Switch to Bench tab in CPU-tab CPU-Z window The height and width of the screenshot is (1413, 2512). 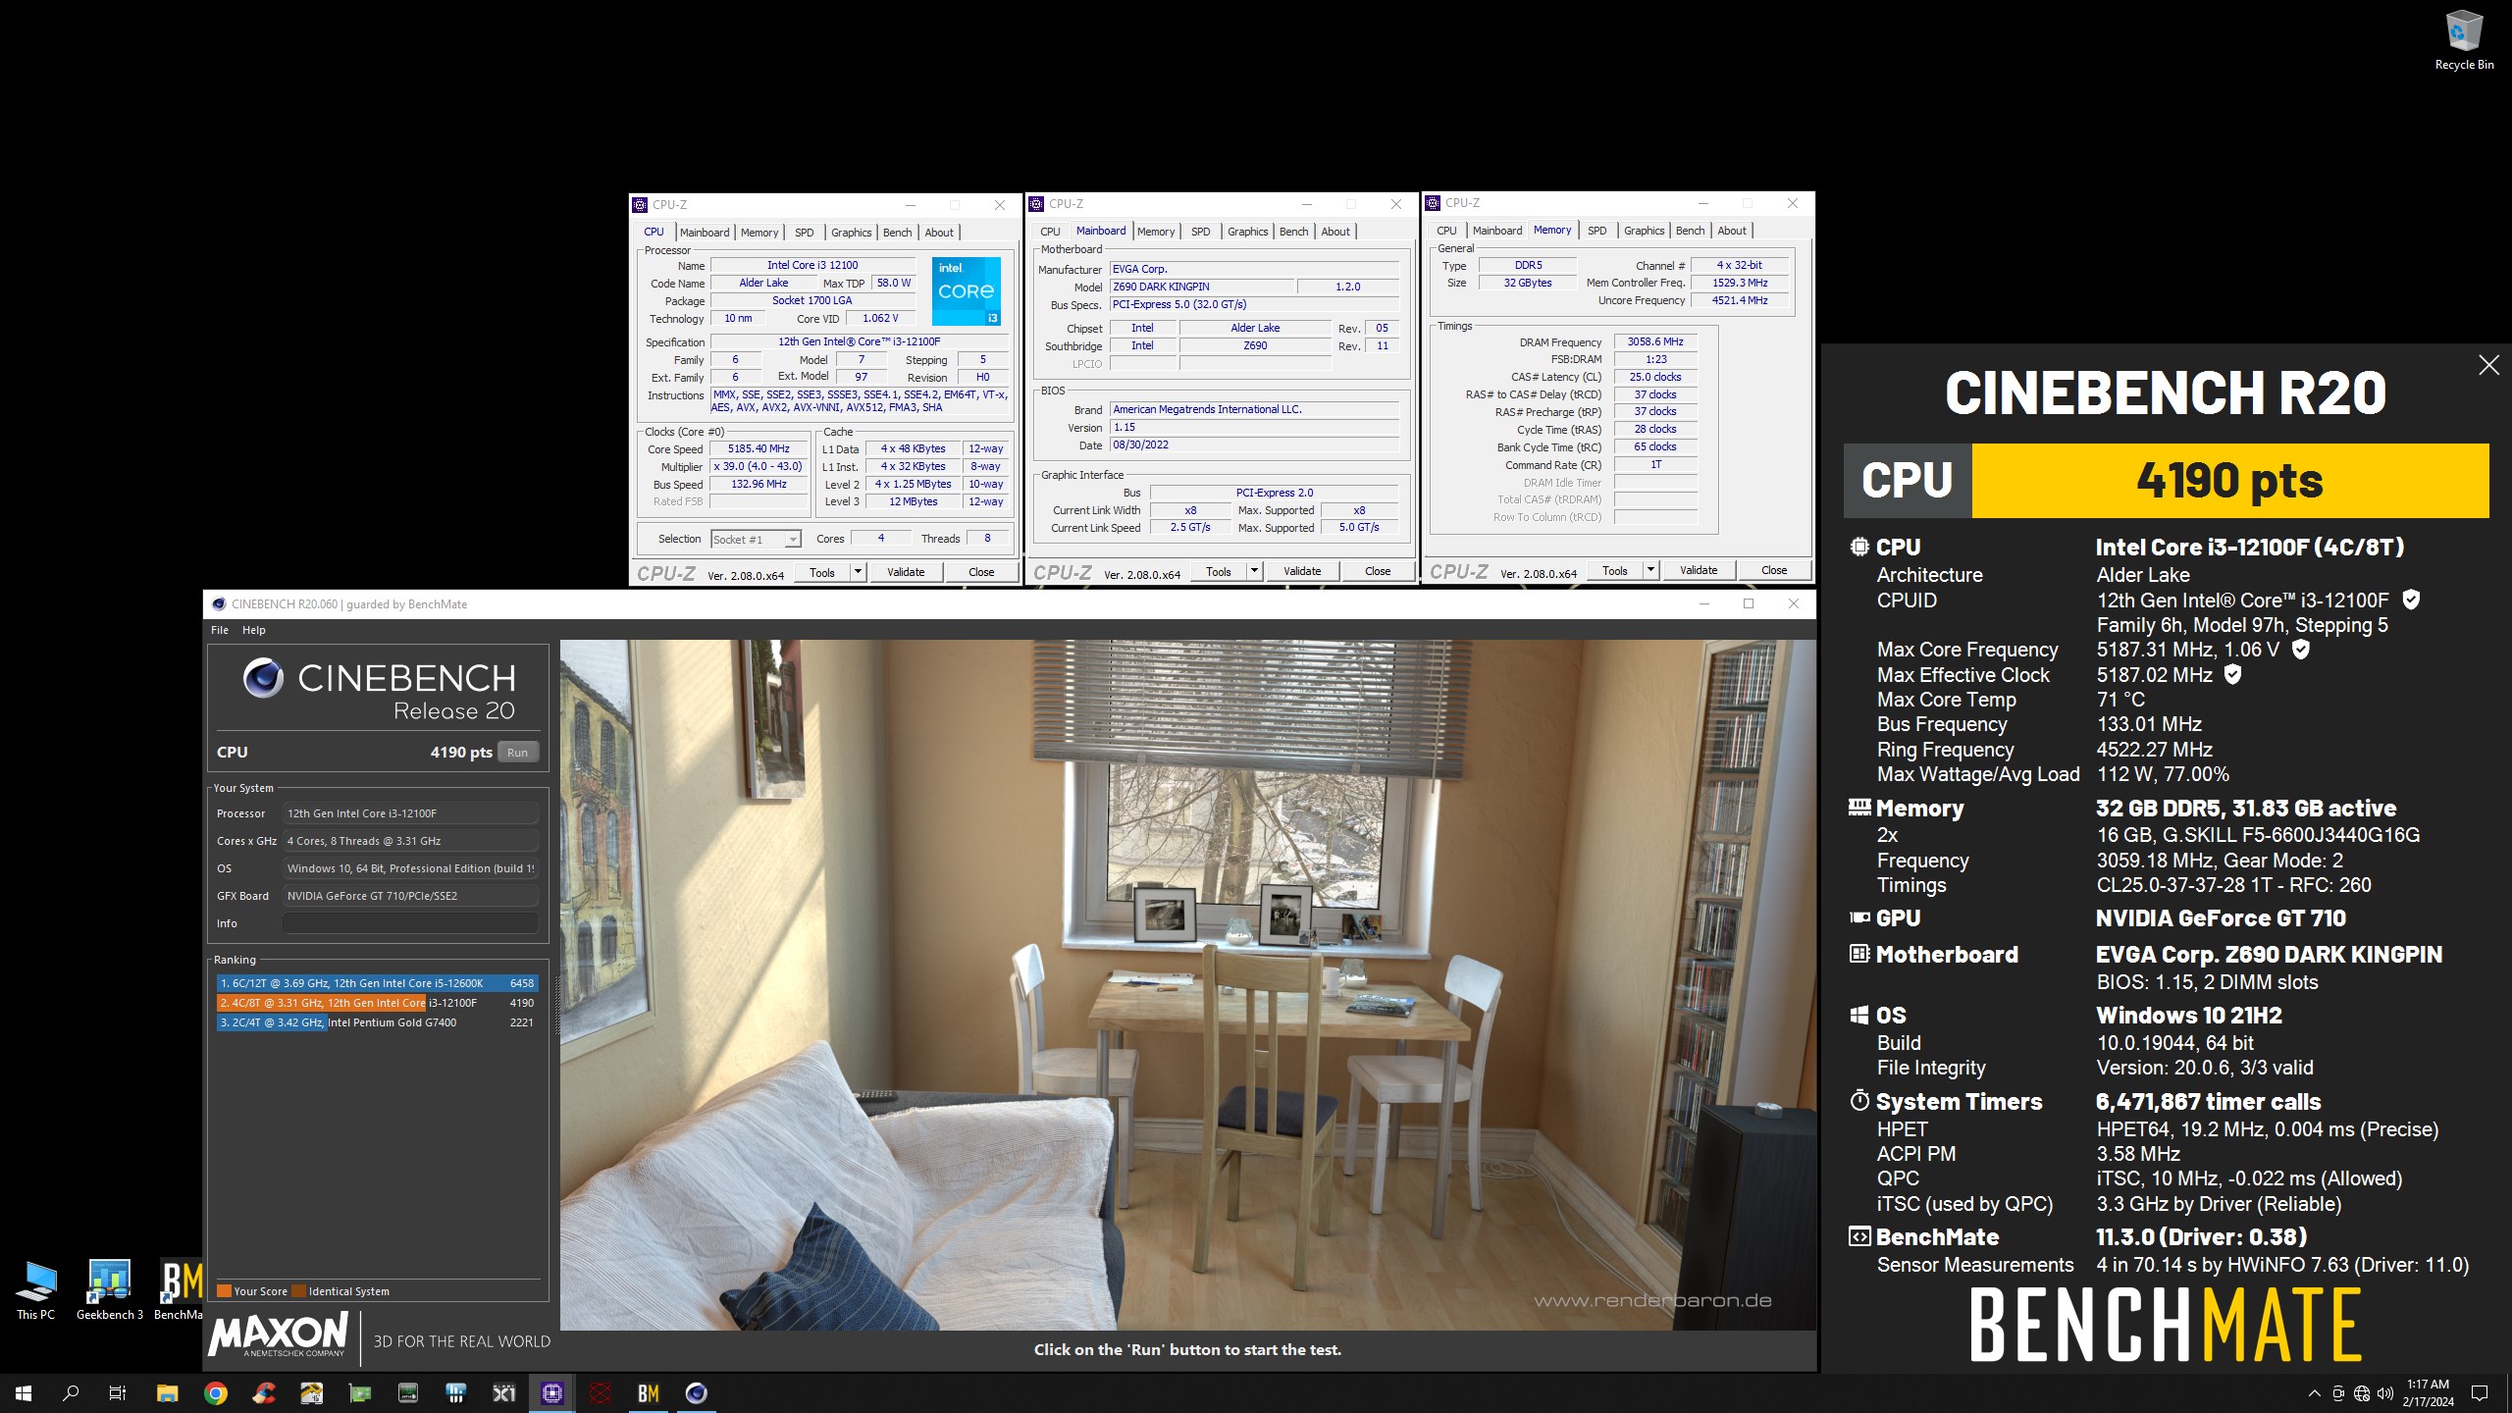pos(897,233)
